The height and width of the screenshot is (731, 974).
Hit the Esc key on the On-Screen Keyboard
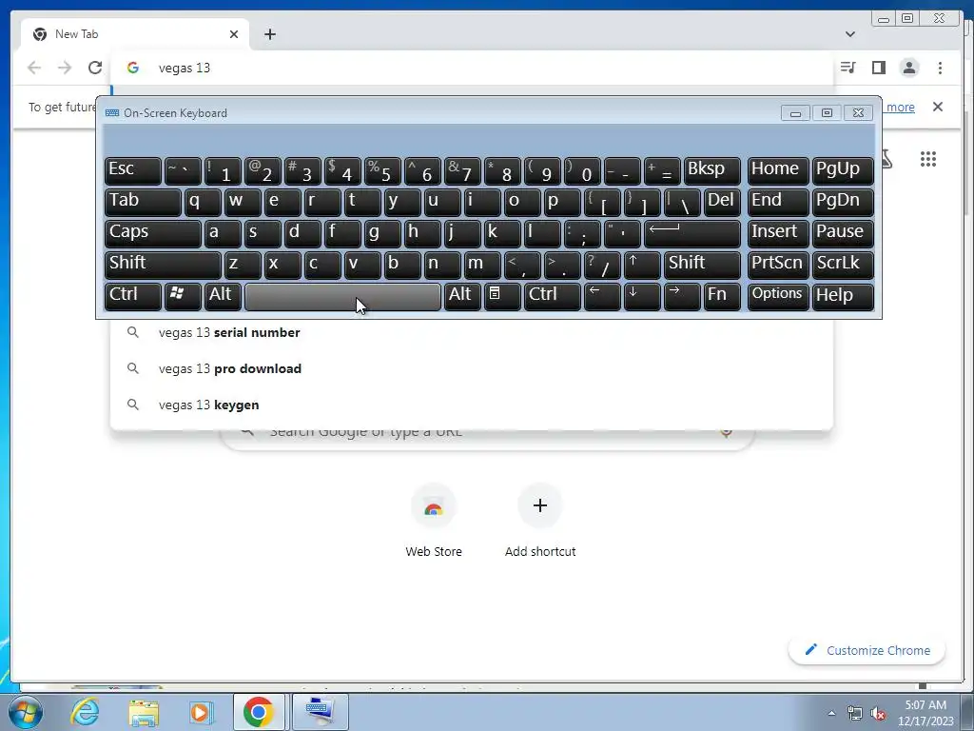[x=133, y=170]
